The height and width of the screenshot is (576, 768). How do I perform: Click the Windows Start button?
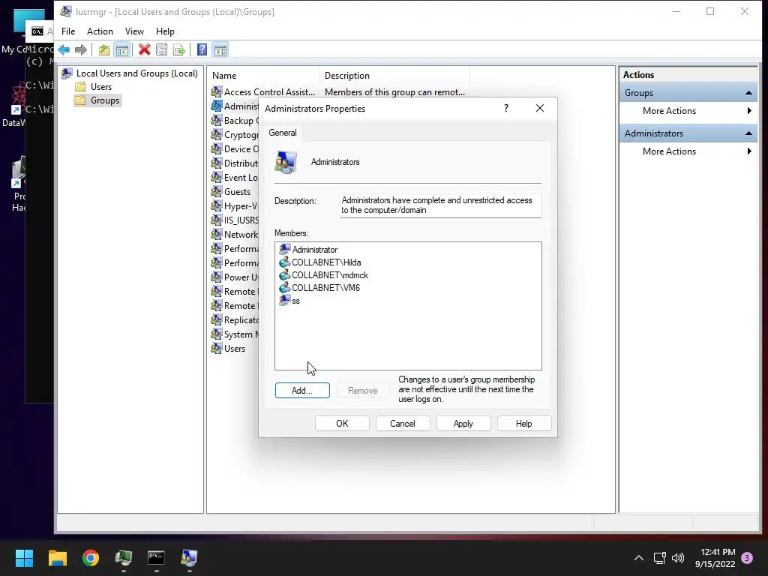tap(24, 558)
